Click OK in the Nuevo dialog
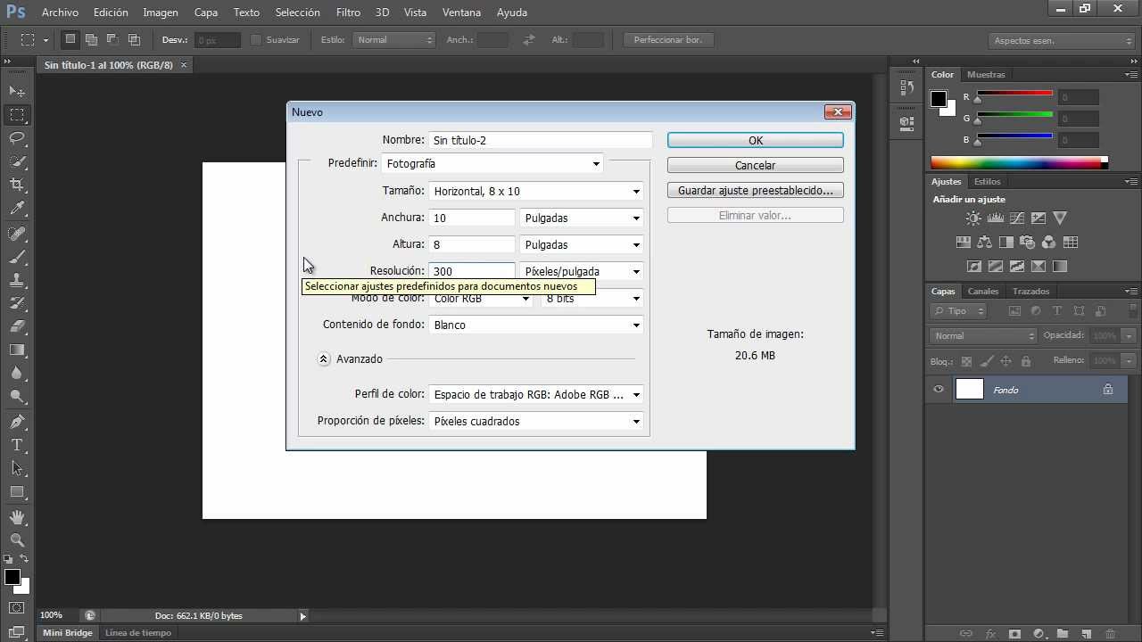 [756, 140]
